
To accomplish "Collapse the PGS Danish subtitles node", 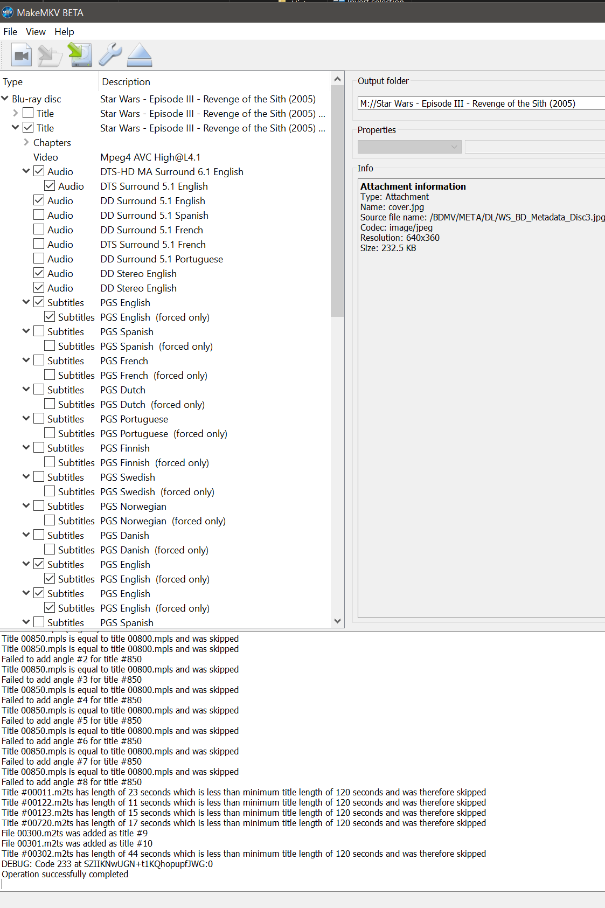I will tap(26, 535).
